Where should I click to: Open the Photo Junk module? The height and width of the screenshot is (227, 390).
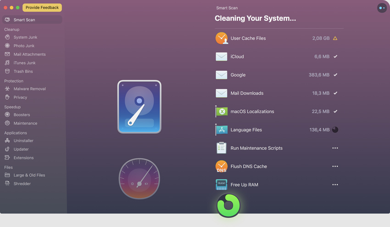point(24,46)
